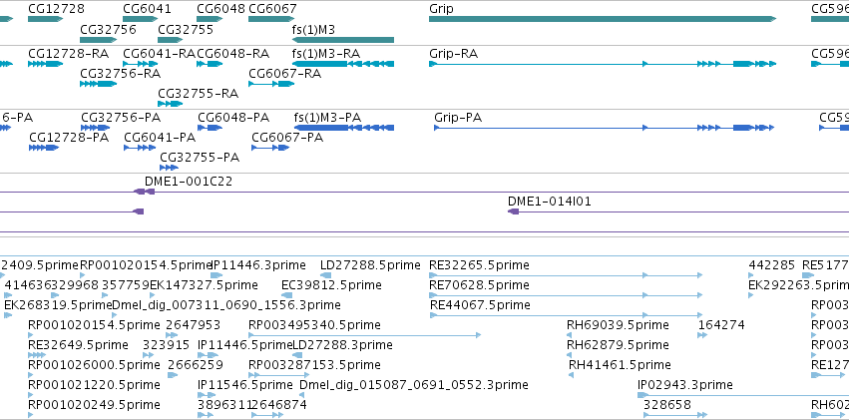Select the LD27288.5prime EST glyph
849x420 pixels.
[x=326, y=275]
